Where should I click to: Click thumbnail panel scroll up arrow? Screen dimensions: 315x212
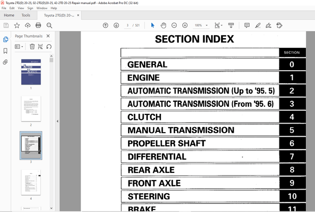click(51, 56)
